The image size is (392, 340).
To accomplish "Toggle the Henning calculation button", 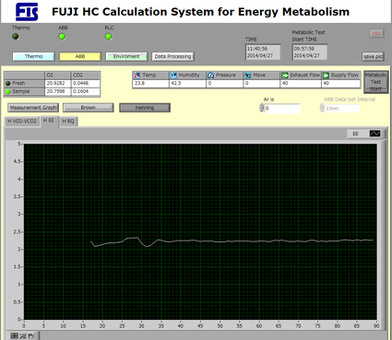I will (145, 108).
